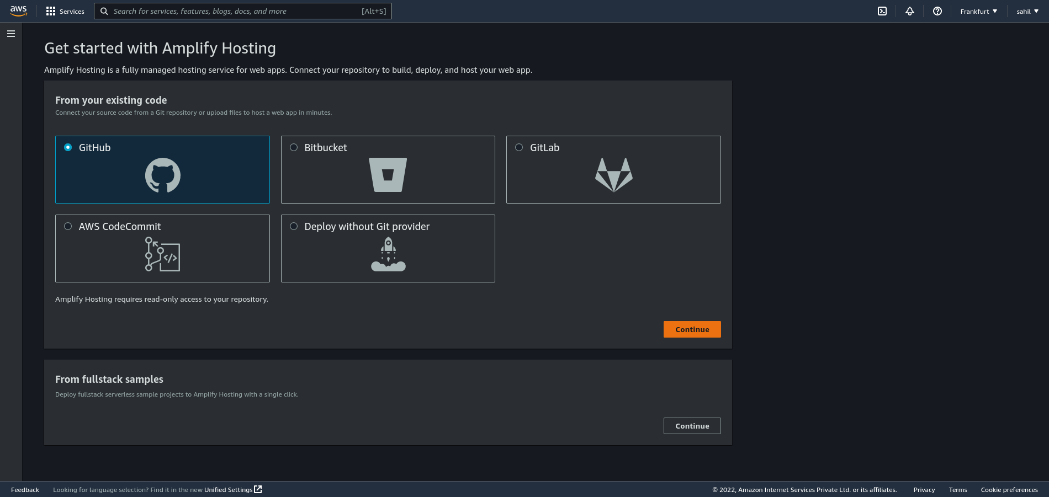Click the GitHub label text
Viewport: 1049px width, 497px height.
(x=94, y=148)
